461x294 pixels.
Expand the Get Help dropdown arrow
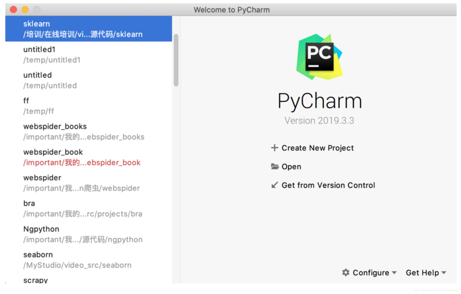[444, 273]
